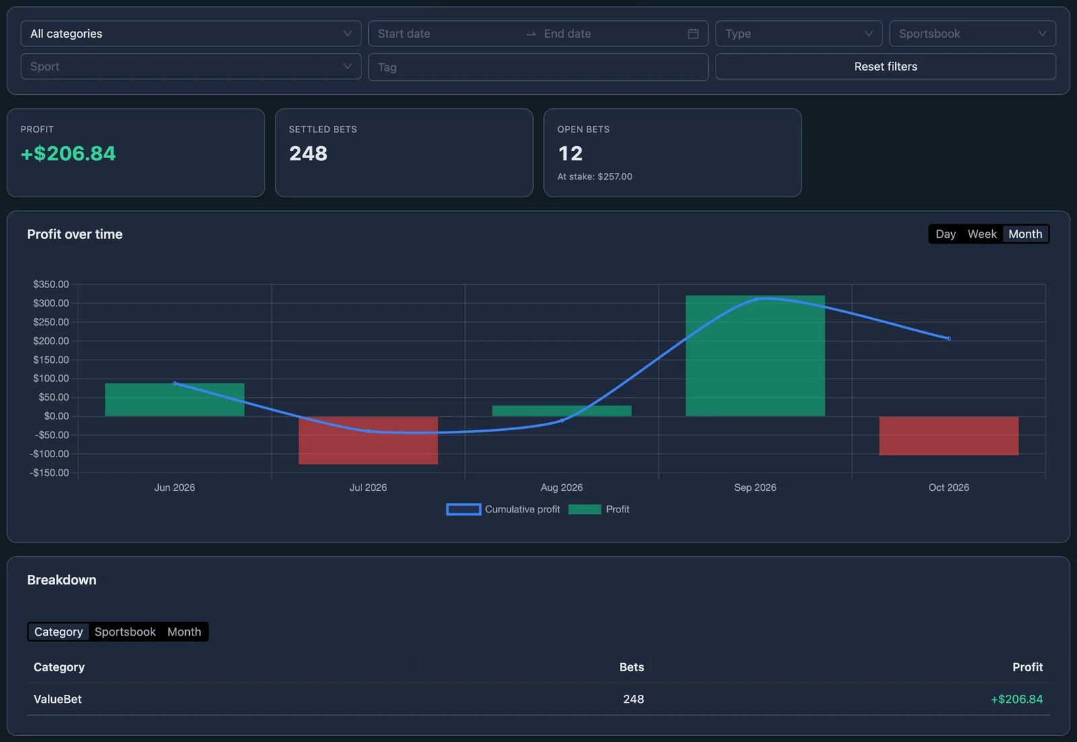Select the Sportsbook breakdown tab
This screenshot has width=1077, height=742.
125,632
